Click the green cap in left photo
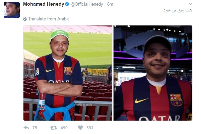 pos(60,35)
